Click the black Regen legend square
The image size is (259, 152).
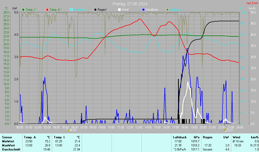coord(95,10)
